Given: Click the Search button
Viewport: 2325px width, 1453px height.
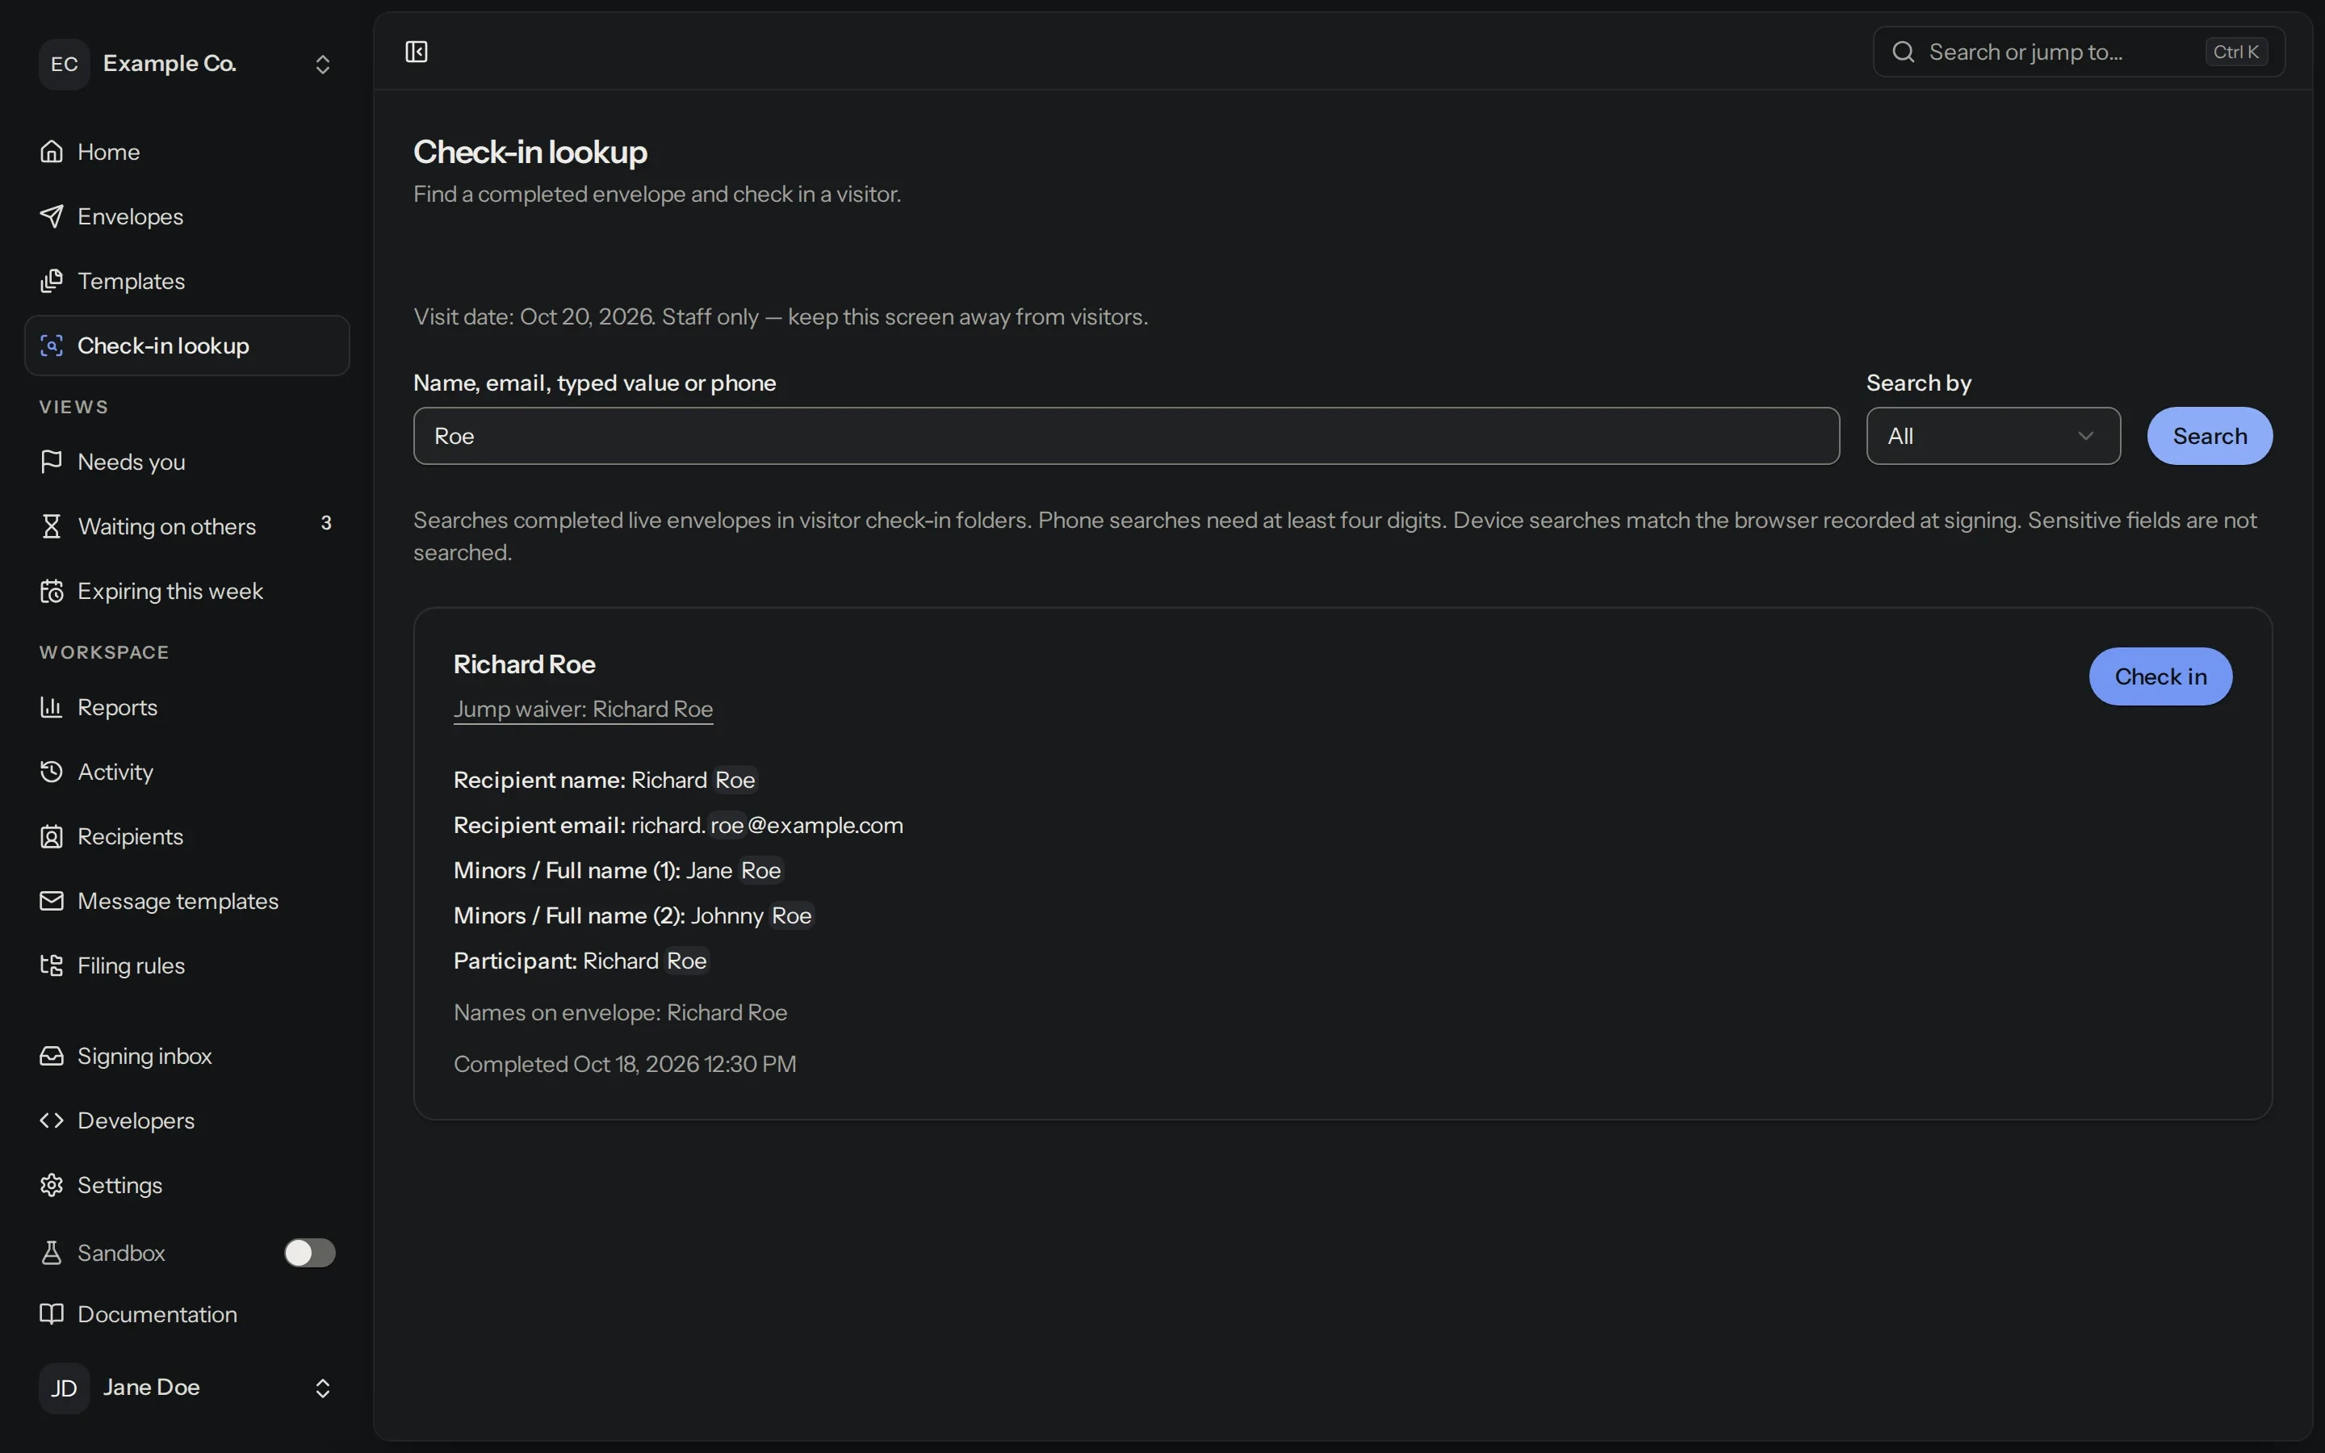Looking at the screenshot, I should 2210,436.
